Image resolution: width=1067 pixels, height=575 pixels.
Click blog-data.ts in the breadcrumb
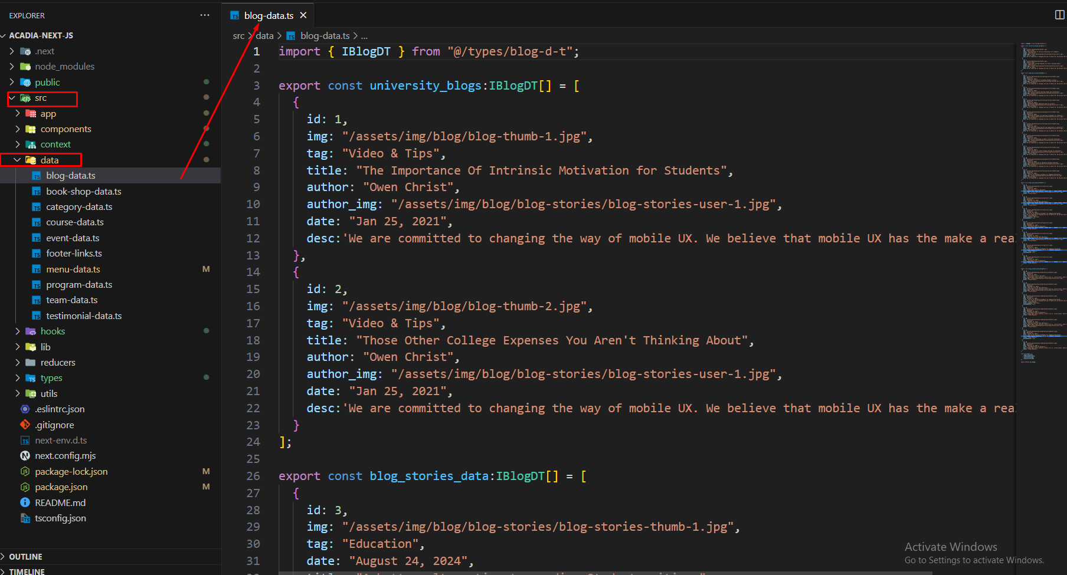tap(325, 36)
